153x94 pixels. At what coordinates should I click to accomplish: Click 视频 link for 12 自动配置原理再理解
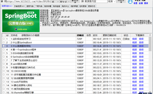(134, 78)
